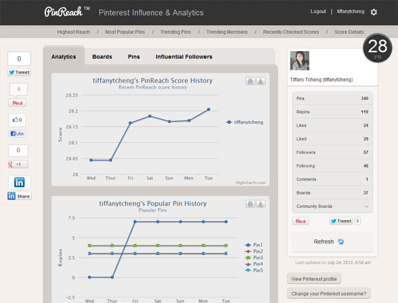This screenshot has width=398, height=303.
Task: Click the PinReach logo
Action: pos(67,12)
